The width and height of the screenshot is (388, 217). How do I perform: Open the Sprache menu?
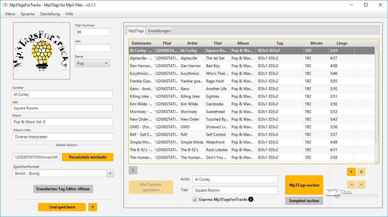coord(28,14)
